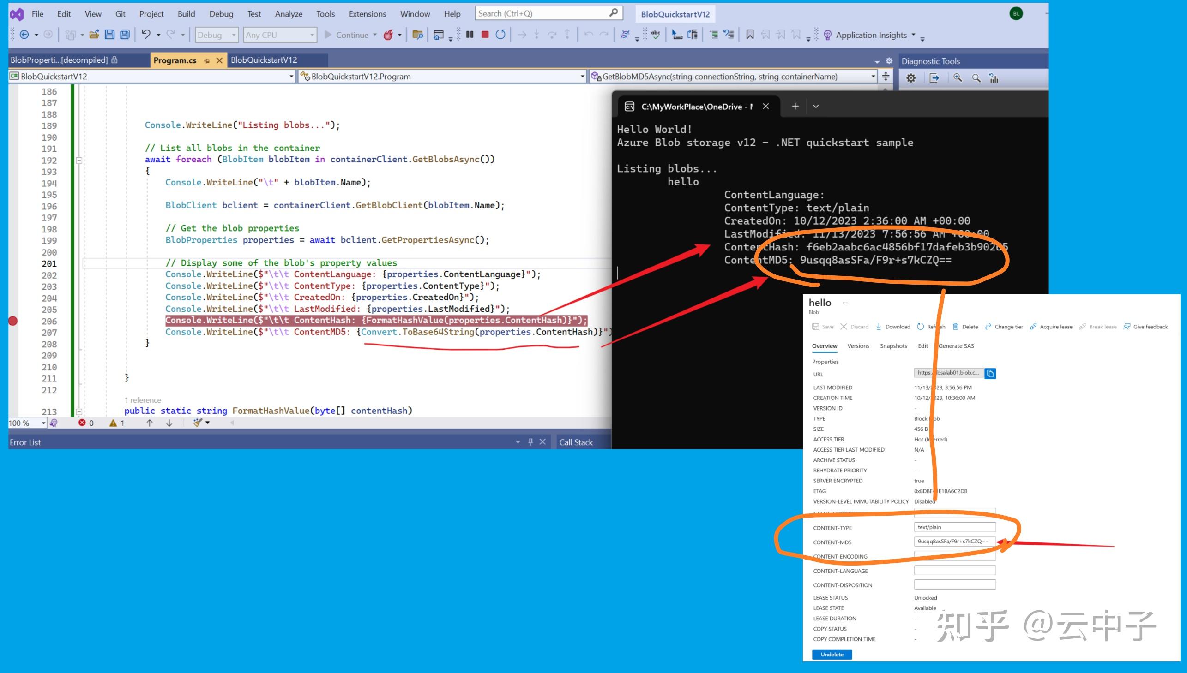Viewport: 1187px width, 673px height.
Task: Toggle a bookmark in the editor toolbar
Action: click(749, 34)
